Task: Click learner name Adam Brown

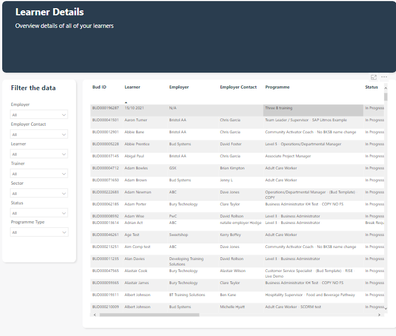Action: coord(136,180)
